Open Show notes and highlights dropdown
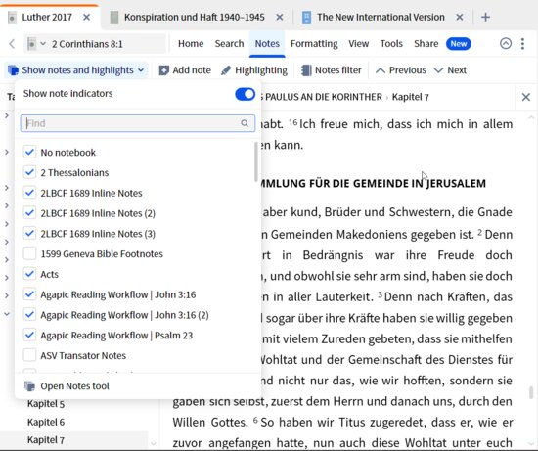The image size is (538, 451). pos(76,70)
